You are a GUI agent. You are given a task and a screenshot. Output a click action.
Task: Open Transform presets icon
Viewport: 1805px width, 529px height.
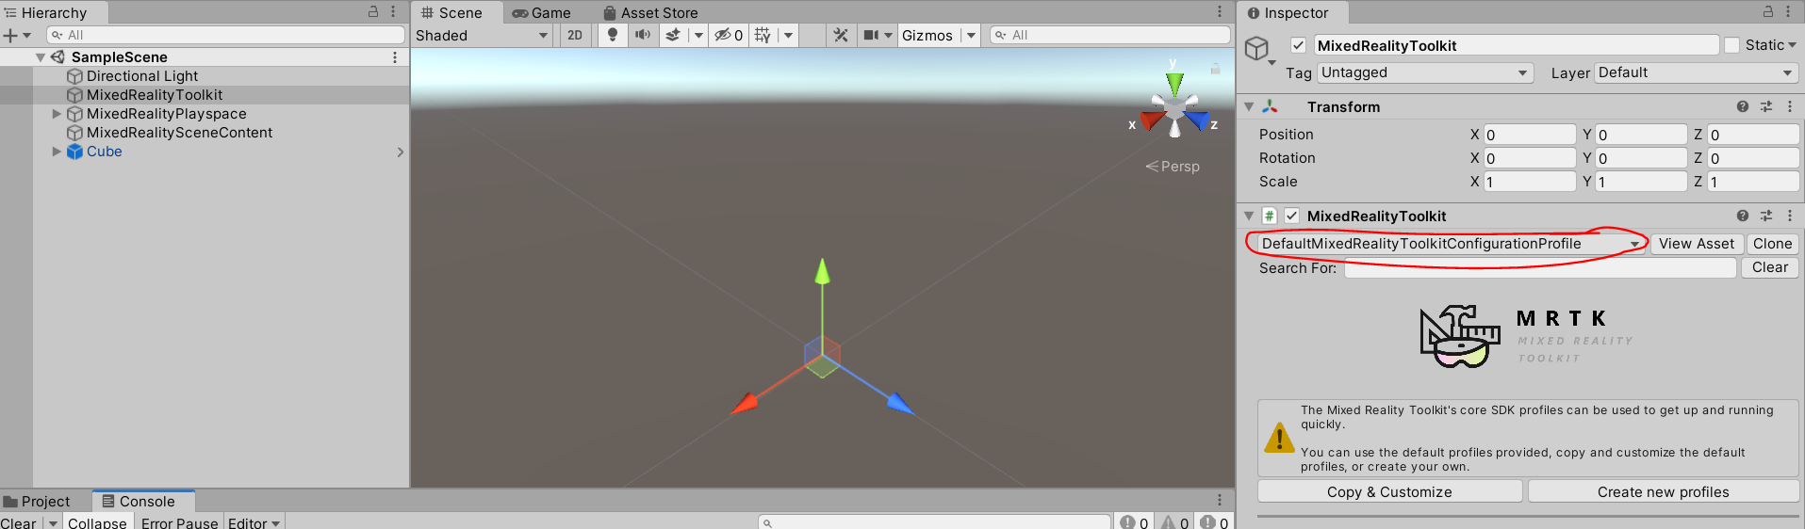tap(1766, 107)
